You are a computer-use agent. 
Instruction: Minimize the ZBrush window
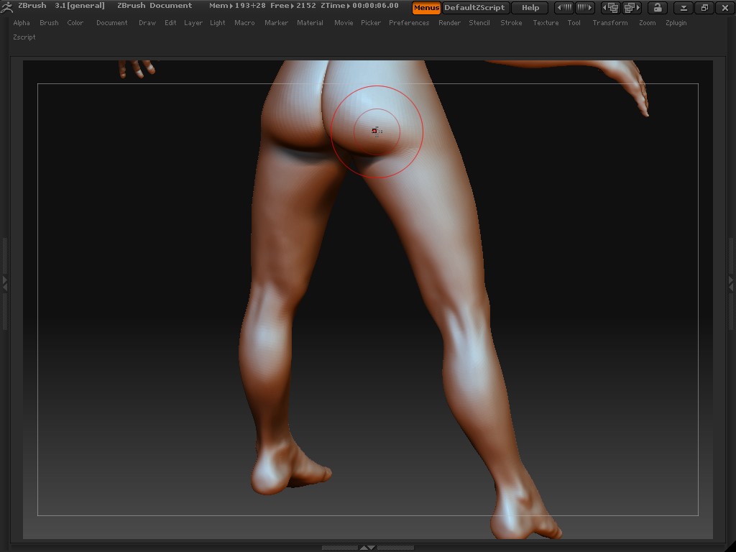(684, 7)
